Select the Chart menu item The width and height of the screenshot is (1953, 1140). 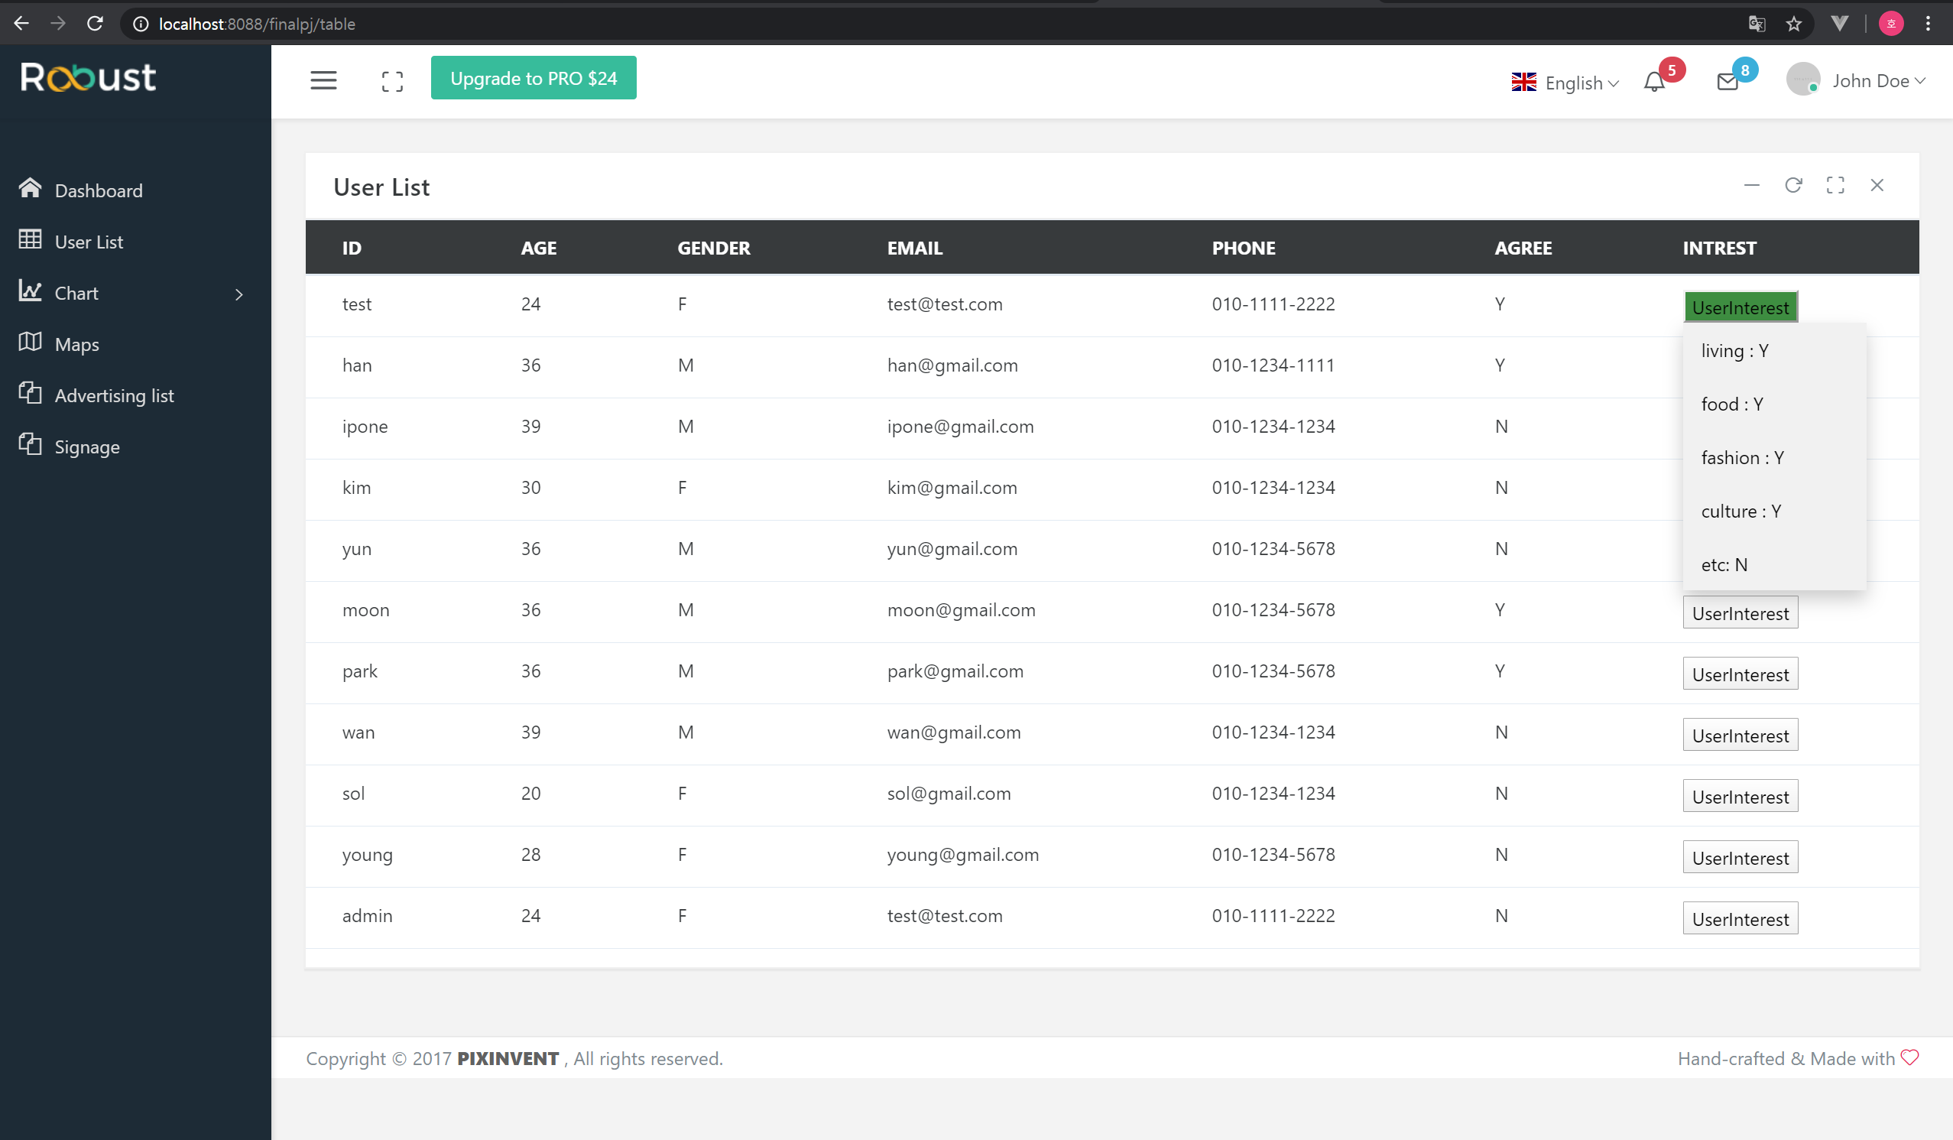coord(76,293)
